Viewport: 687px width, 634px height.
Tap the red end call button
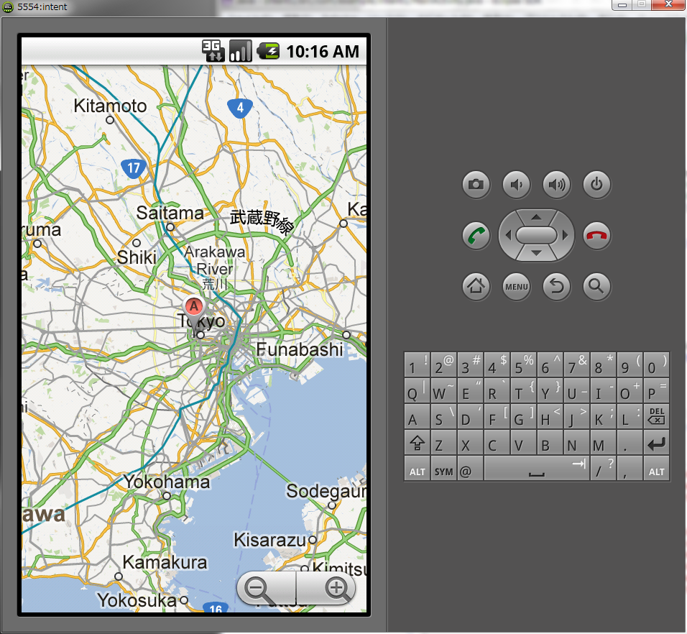(x=596, y=235)
